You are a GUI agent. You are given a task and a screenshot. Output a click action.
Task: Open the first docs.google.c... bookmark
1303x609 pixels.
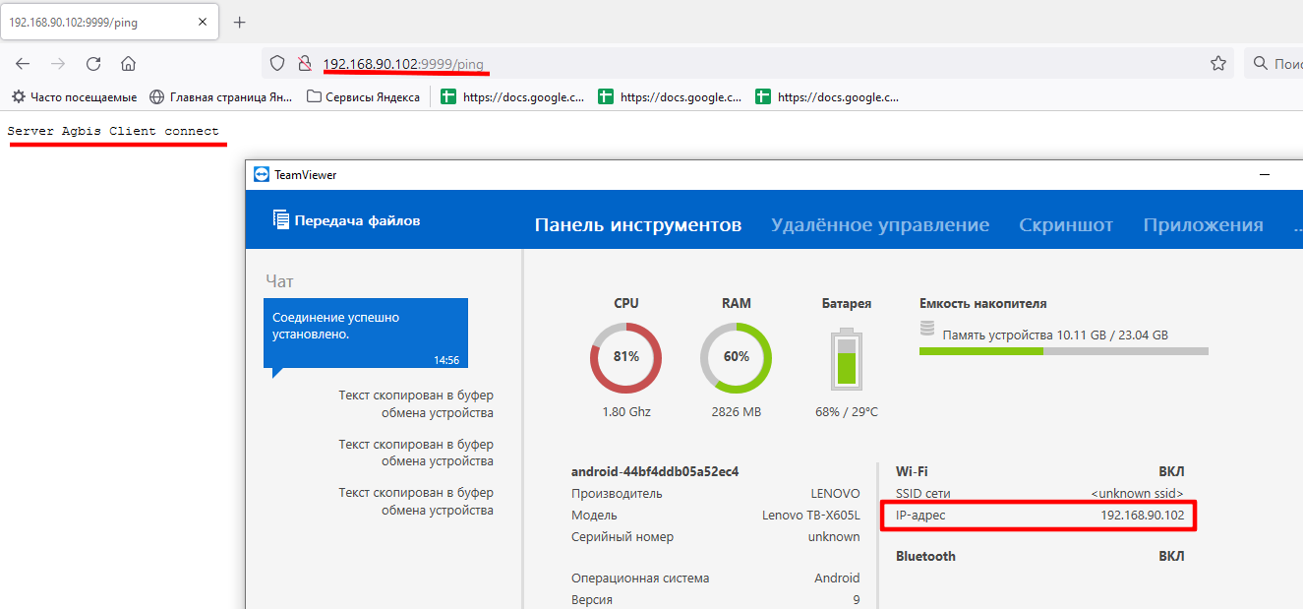coord(512,96)
